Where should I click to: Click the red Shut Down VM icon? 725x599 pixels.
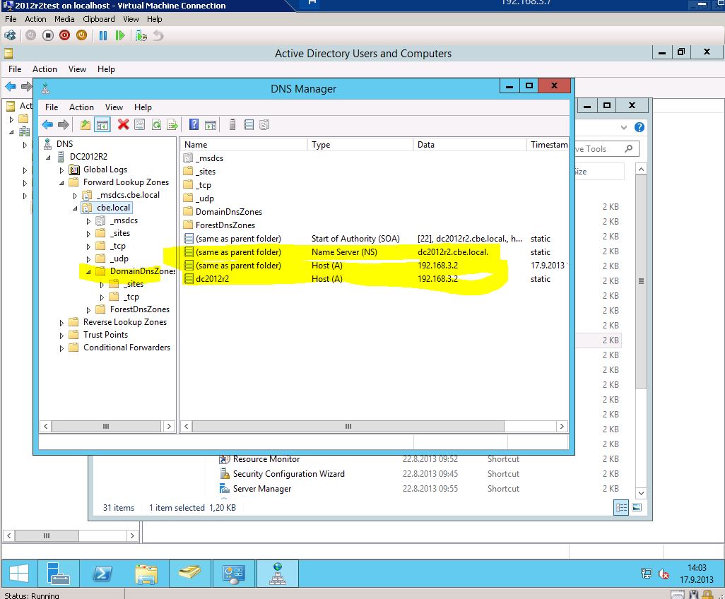(65, 35)
